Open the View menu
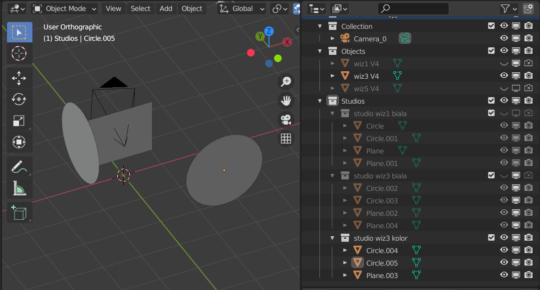The width and height of the screenshot is (540, 290). point(113,8)
